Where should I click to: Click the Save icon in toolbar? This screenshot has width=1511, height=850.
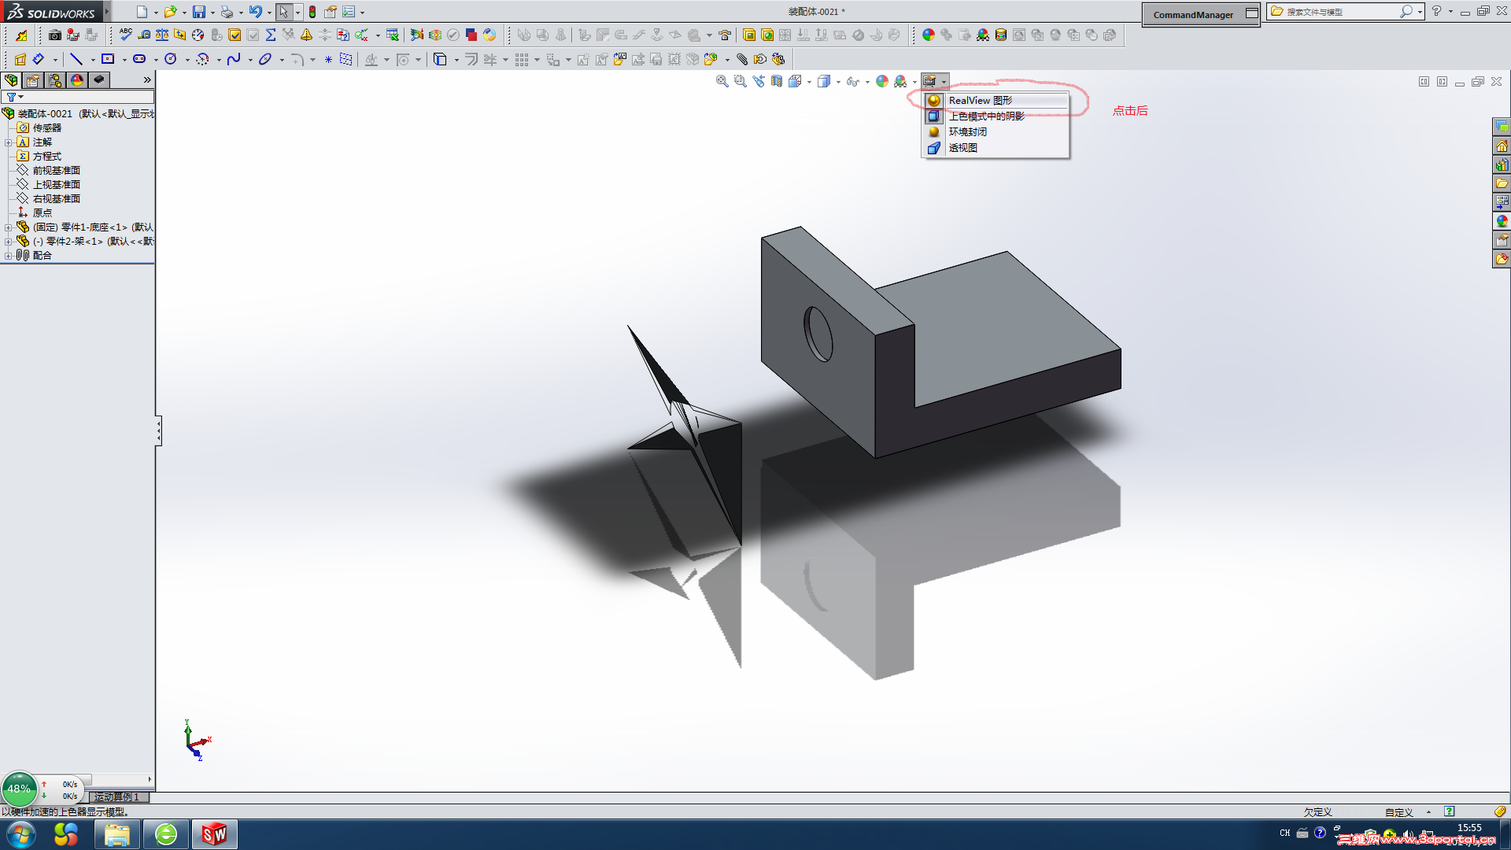(x=199, y=12)
